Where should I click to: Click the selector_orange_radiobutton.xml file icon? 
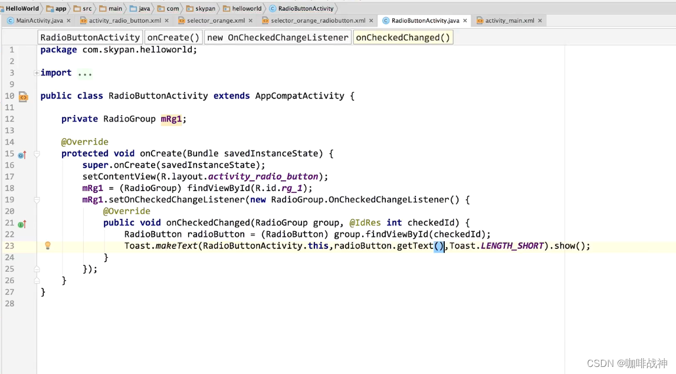265,21
